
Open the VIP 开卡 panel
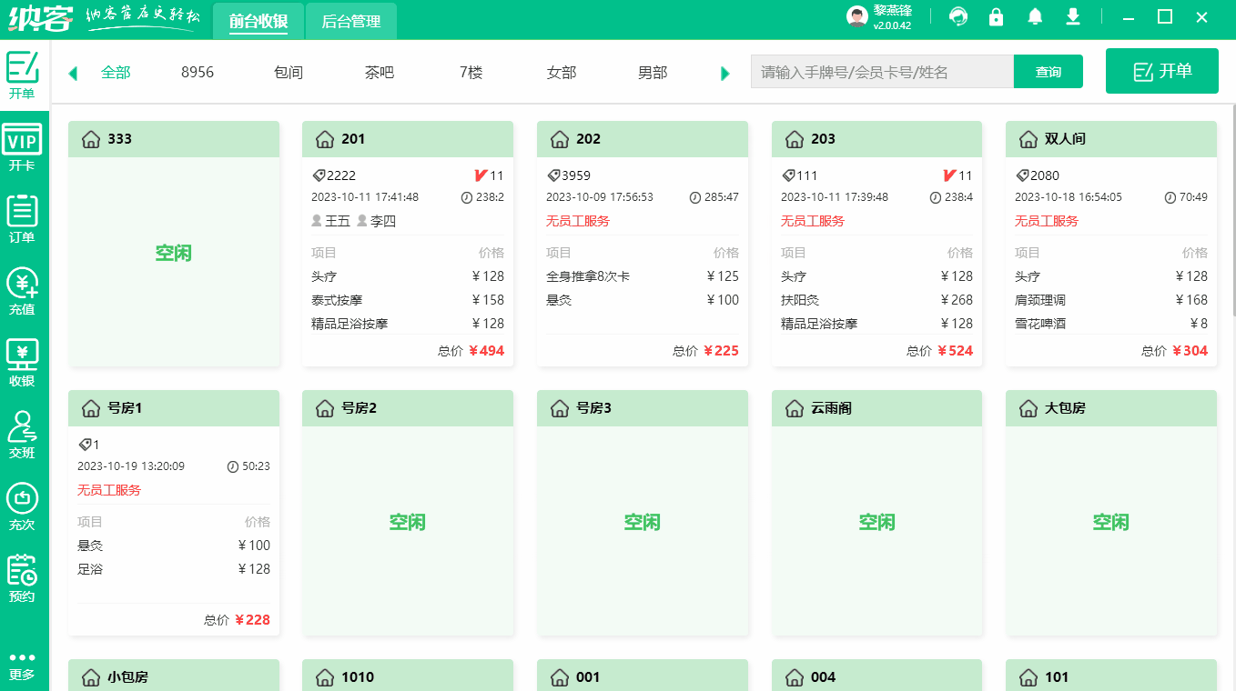coord(24,145)
